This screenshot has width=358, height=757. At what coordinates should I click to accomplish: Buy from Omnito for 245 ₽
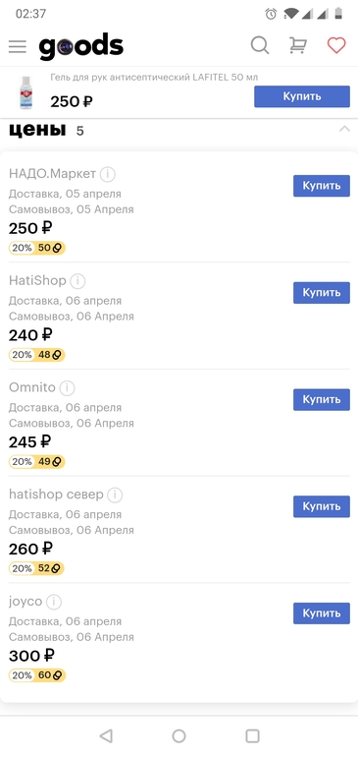322,400
